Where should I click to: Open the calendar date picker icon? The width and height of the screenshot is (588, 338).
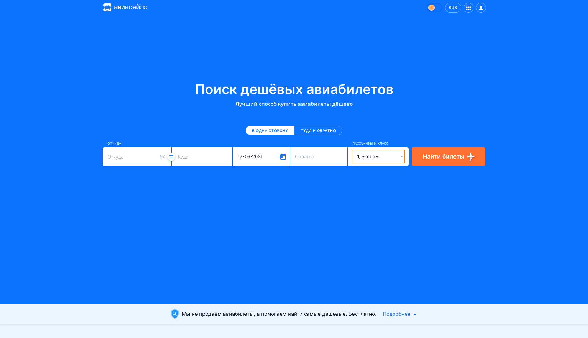click(x=283, y=157)
